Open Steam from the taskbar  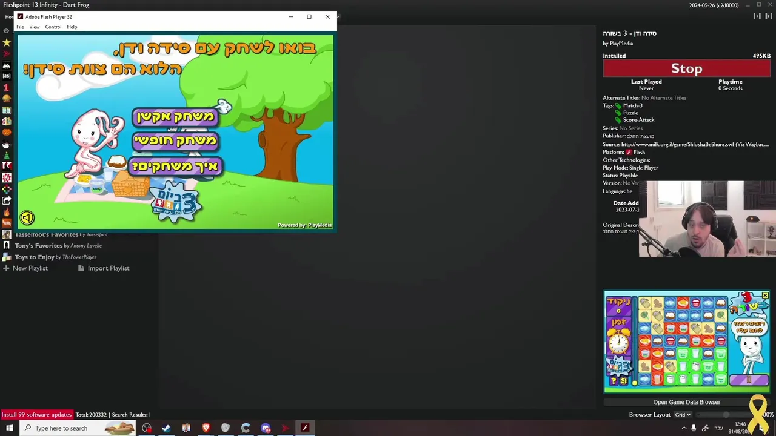tap(166, 428)
